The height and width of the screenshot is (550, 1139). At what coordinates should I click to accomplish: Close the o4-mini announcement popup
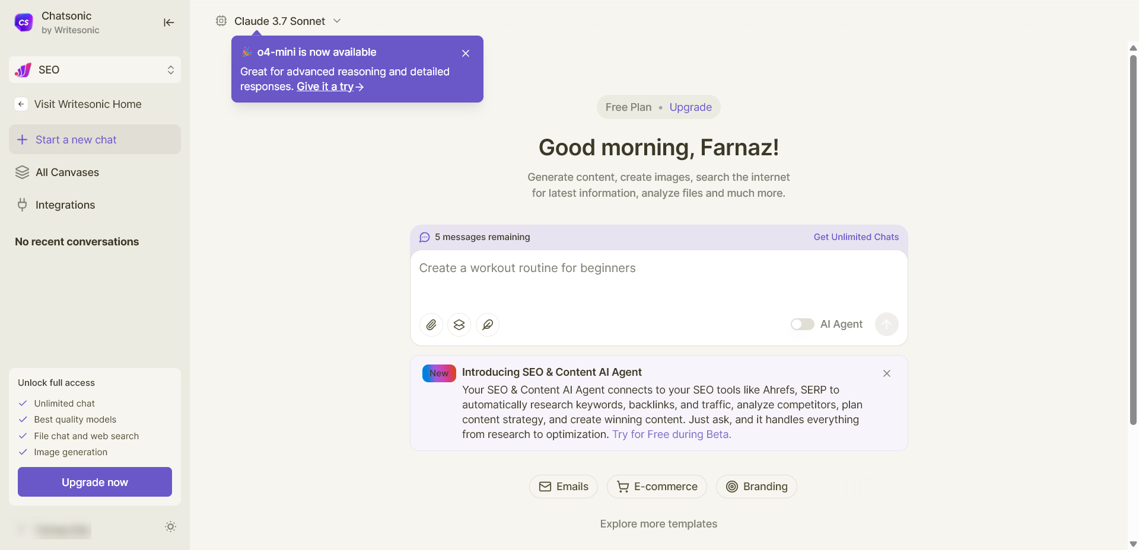point(466,53)
